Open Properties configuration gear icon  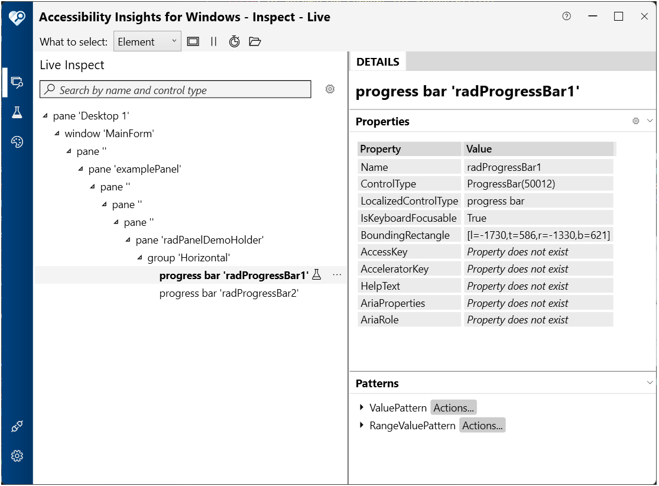[636, 121]
